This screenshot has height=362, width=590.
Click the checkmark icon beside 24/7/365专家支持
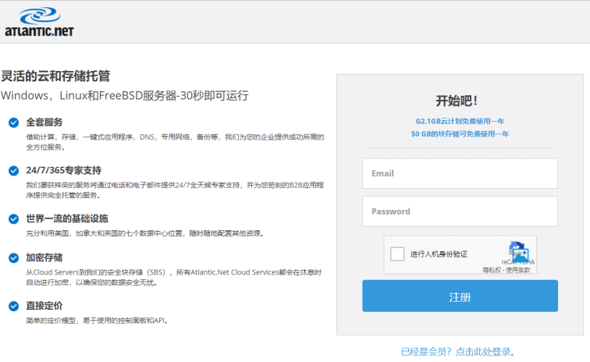[13, 170]
